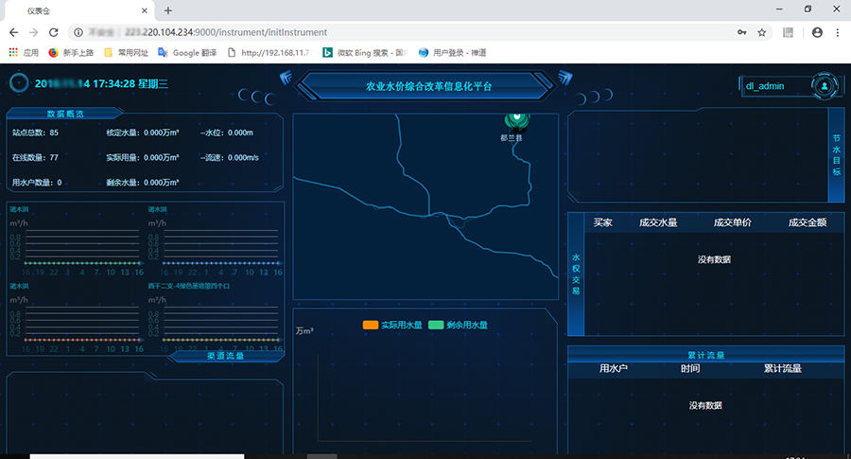Bookmark this page with the star icon

pyautogui.click(x=761, y=32)
